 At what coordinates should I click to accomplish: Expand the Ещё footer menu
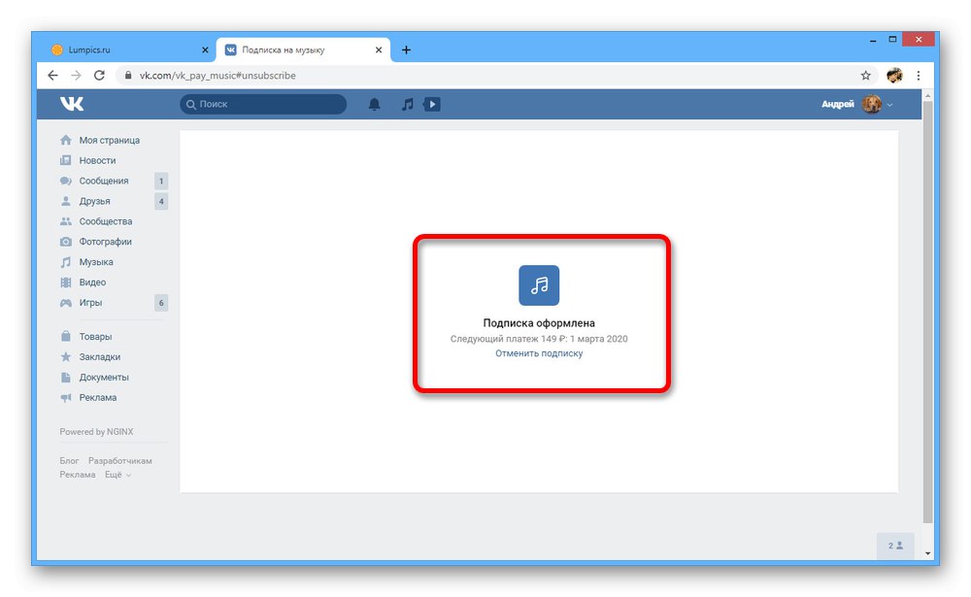click(x=117, y=475)
